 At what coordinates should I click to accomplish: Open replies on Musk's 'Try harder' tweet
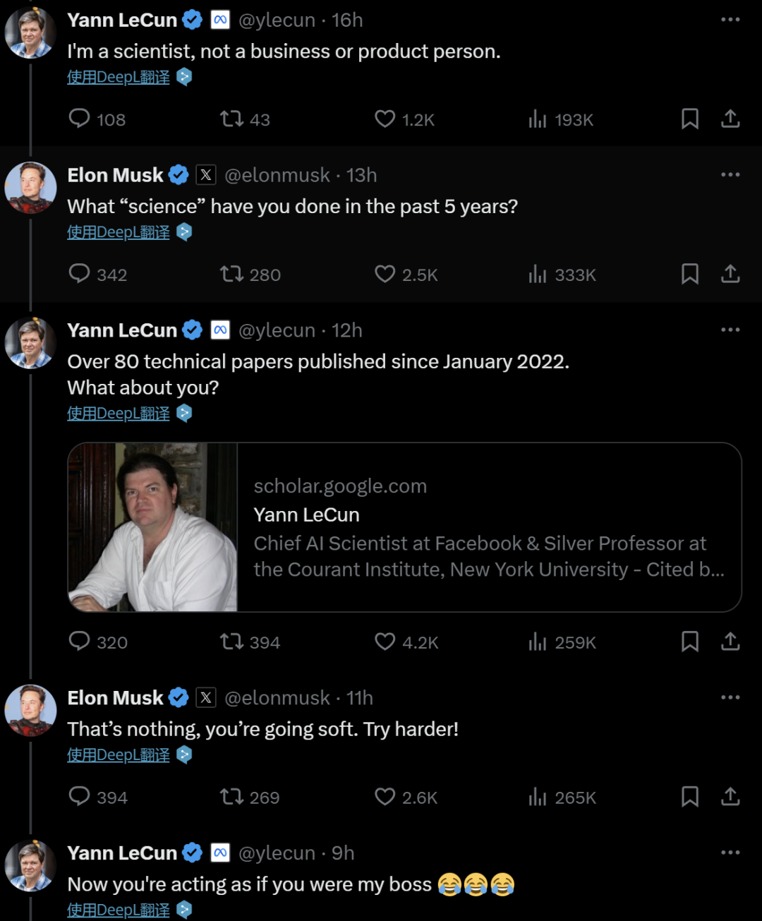pos(80,797)
